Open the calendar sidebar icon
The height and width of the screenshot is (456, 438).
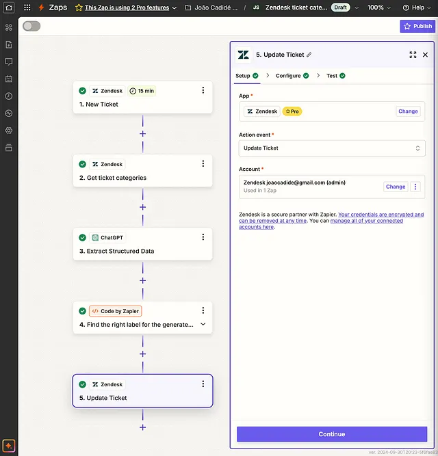point(9,79)
